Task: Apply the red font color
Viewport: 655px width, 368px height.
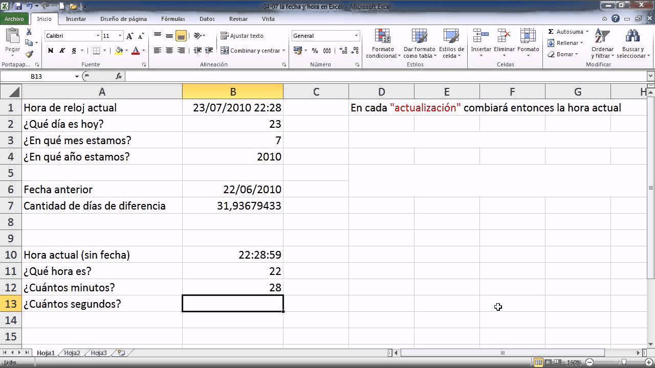Action: (x=136, y=51)
